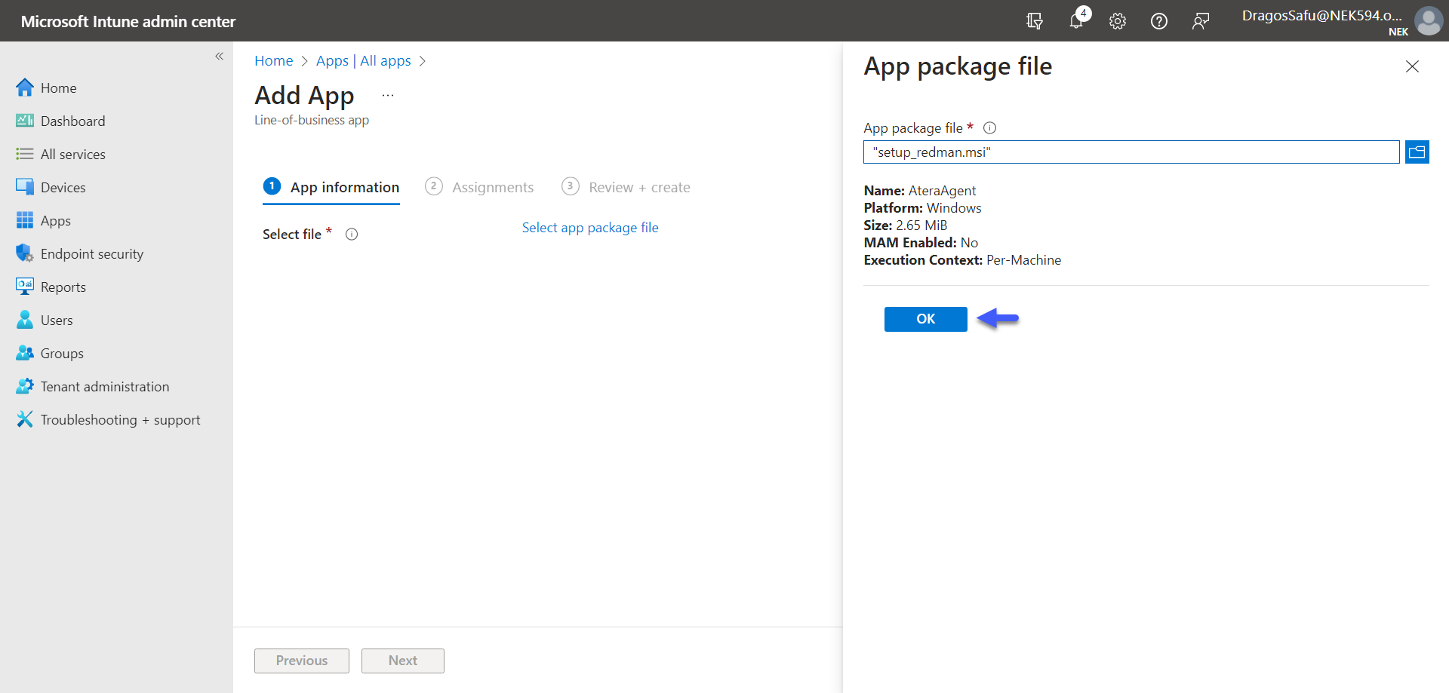The width and height of the screenshot is (1449, 693).
Task: Click the user account avatar
Action: pos(1429,21)
